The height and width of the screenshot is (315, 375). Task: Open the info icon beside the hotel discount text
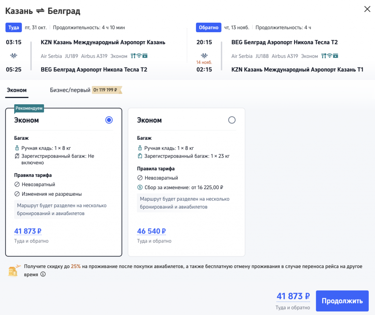tap(43, 274)
